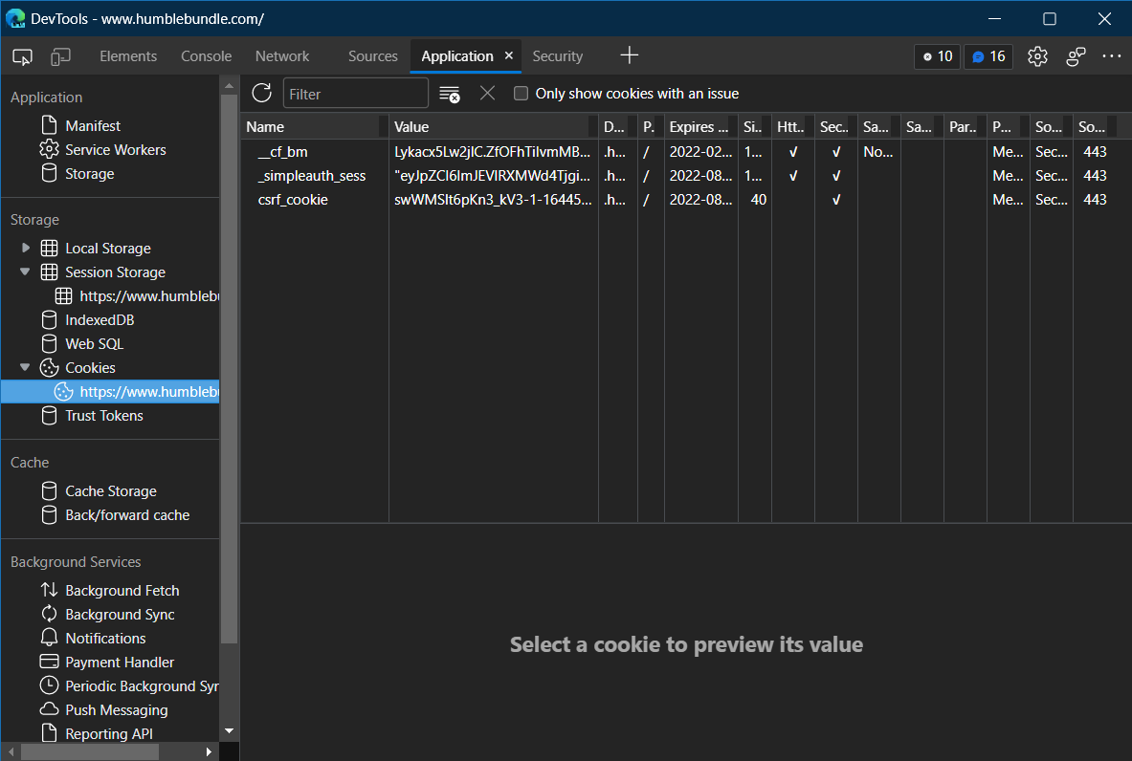Delete selected cookie X icon
Screen dimensions: 1132x761
487,93
